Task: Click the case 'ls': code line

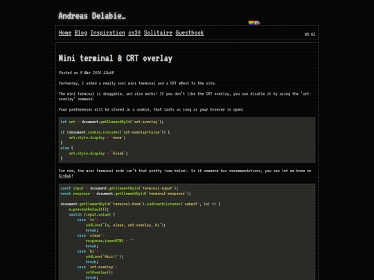Action: [x=88, y=220]
